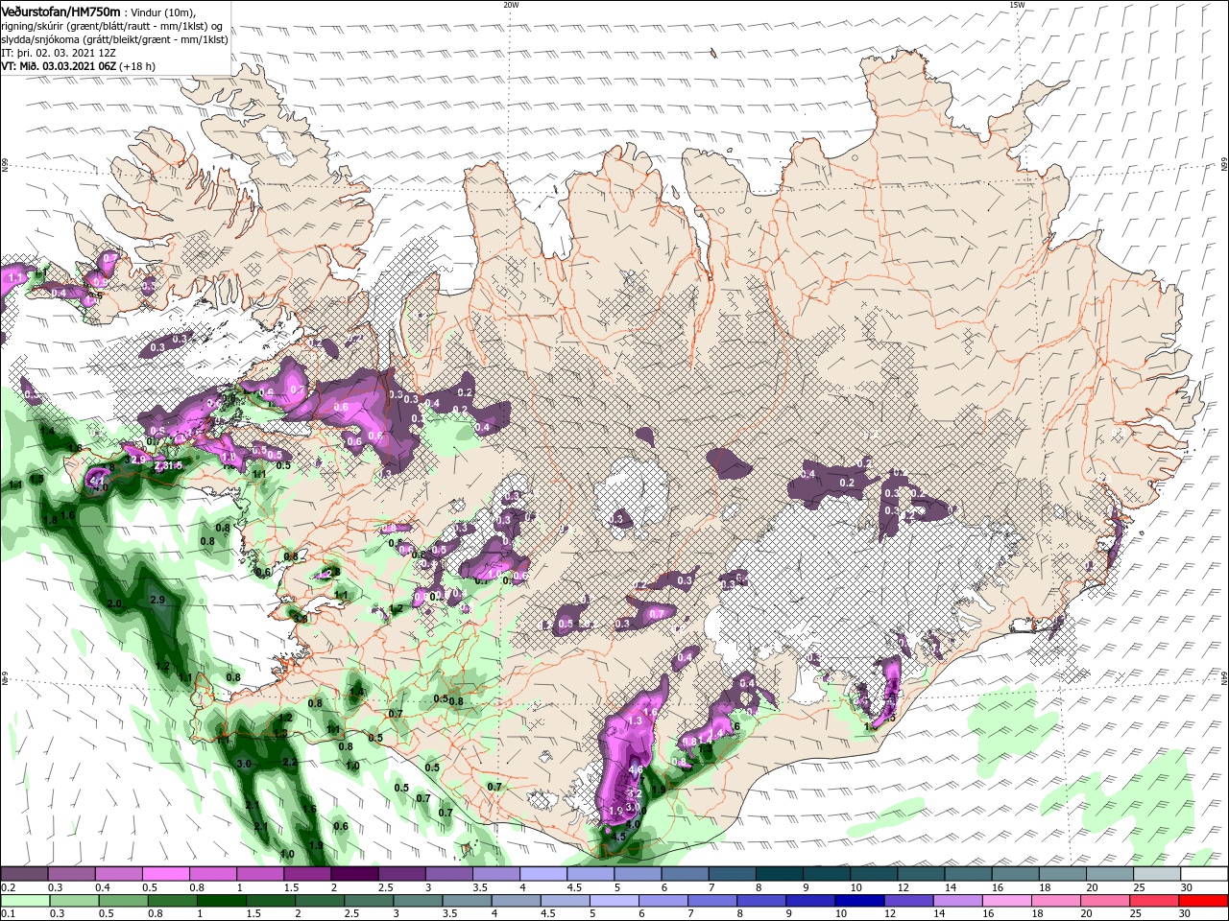This screenshot has height=921, width=1229.
Task: Select the 'slydda/snjókoma' legend description line
Action: pyautogui.click(x=114, y=39)
